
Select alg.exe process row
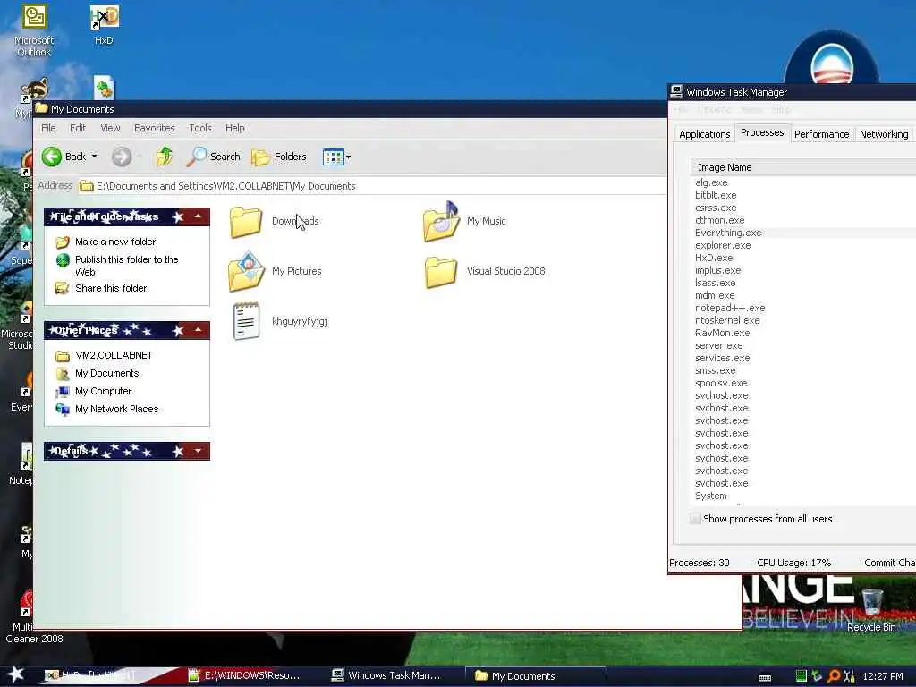[x=802, y=182]
